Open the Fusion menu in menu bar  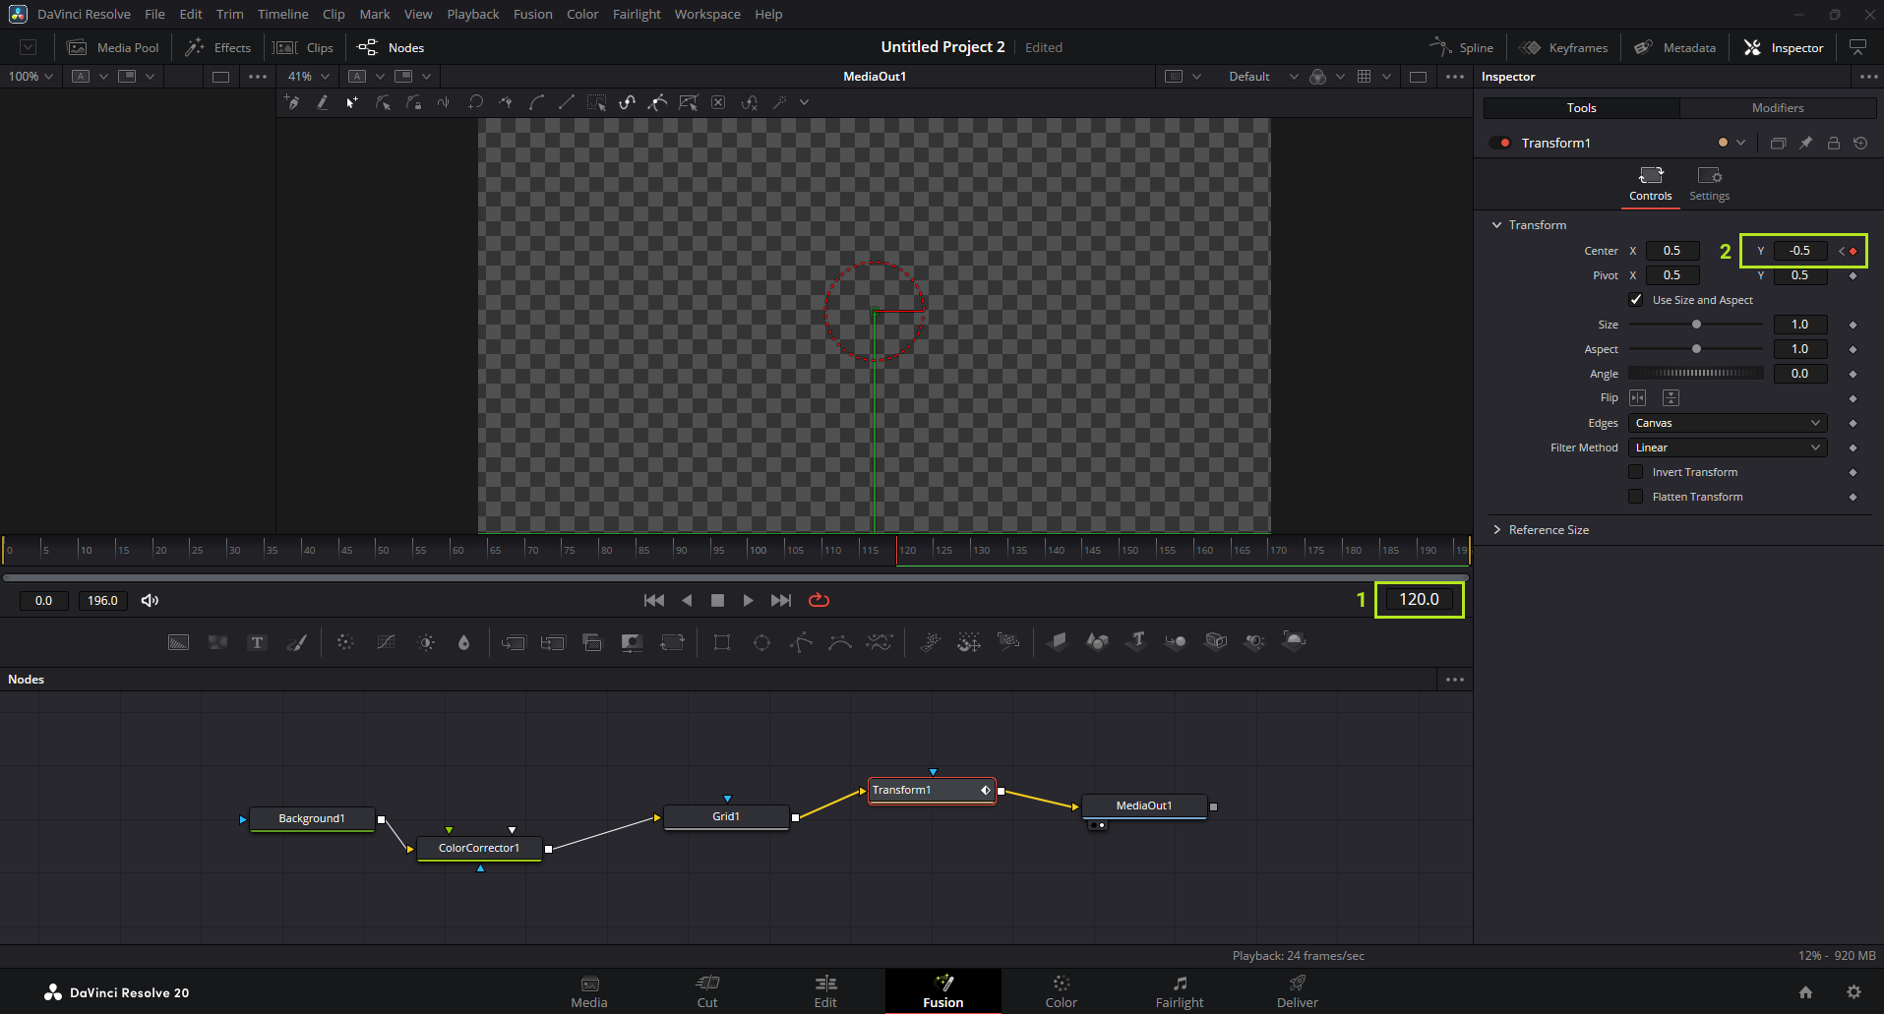532,14
